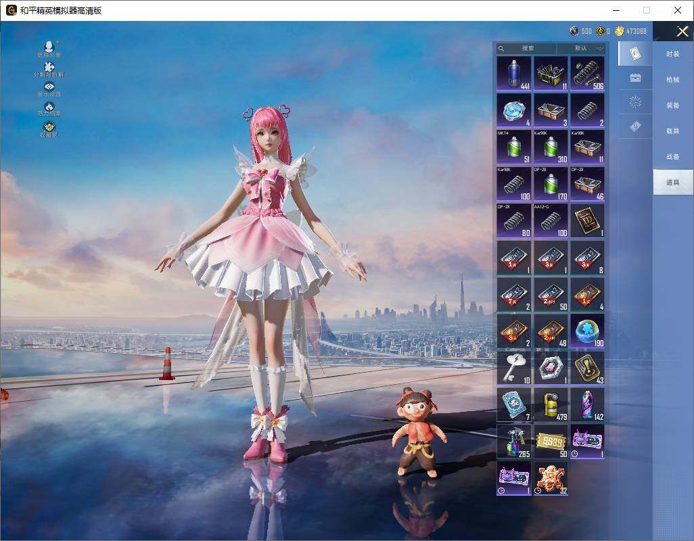Select the coil spring item with 506
The height and width of the screenshot is (541, 694).
[587, 74]
